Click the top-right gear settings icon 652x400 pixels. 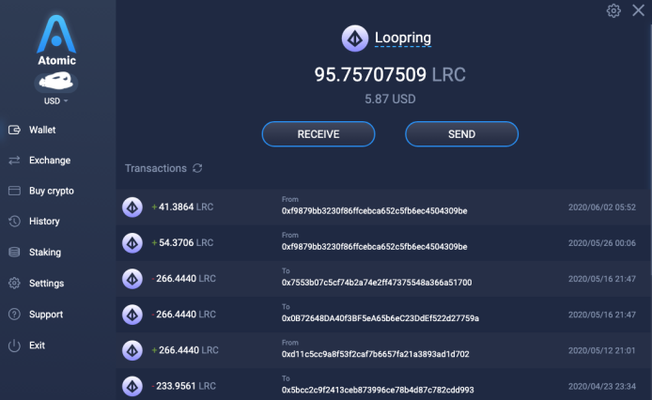[x=613, y=10]
